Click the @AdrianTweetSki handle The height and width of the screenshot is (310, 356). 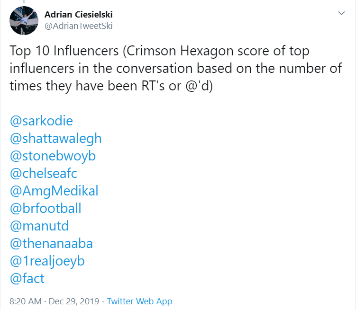(78, 26)
